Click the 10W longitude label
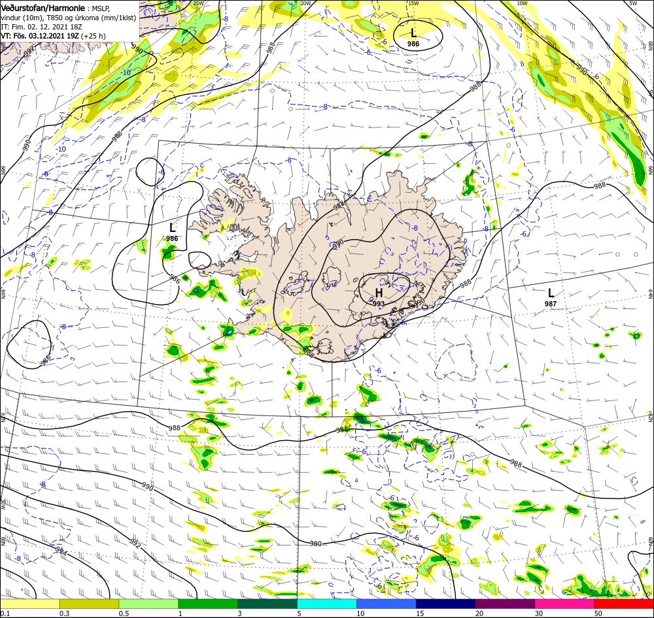 [x=521, y=3]
